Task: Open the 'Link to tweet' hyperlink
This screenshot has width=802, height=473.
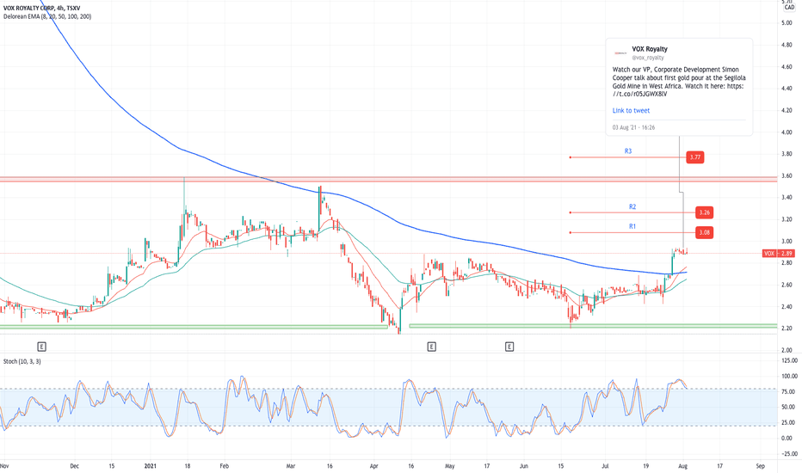Action: (631, 110)
